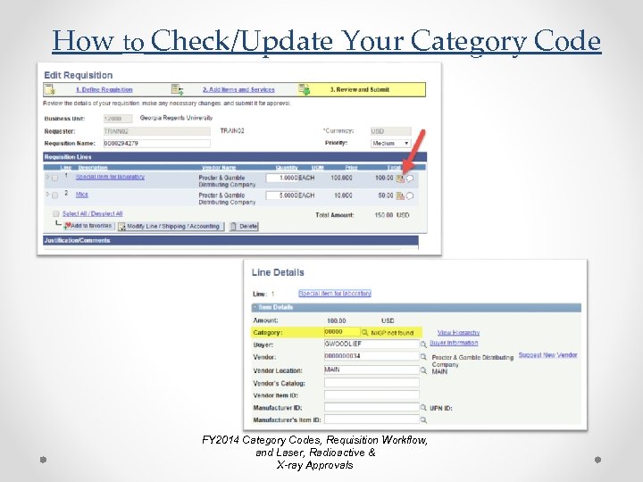Click the Vendor Location field showing MAIN

[372, 370]
